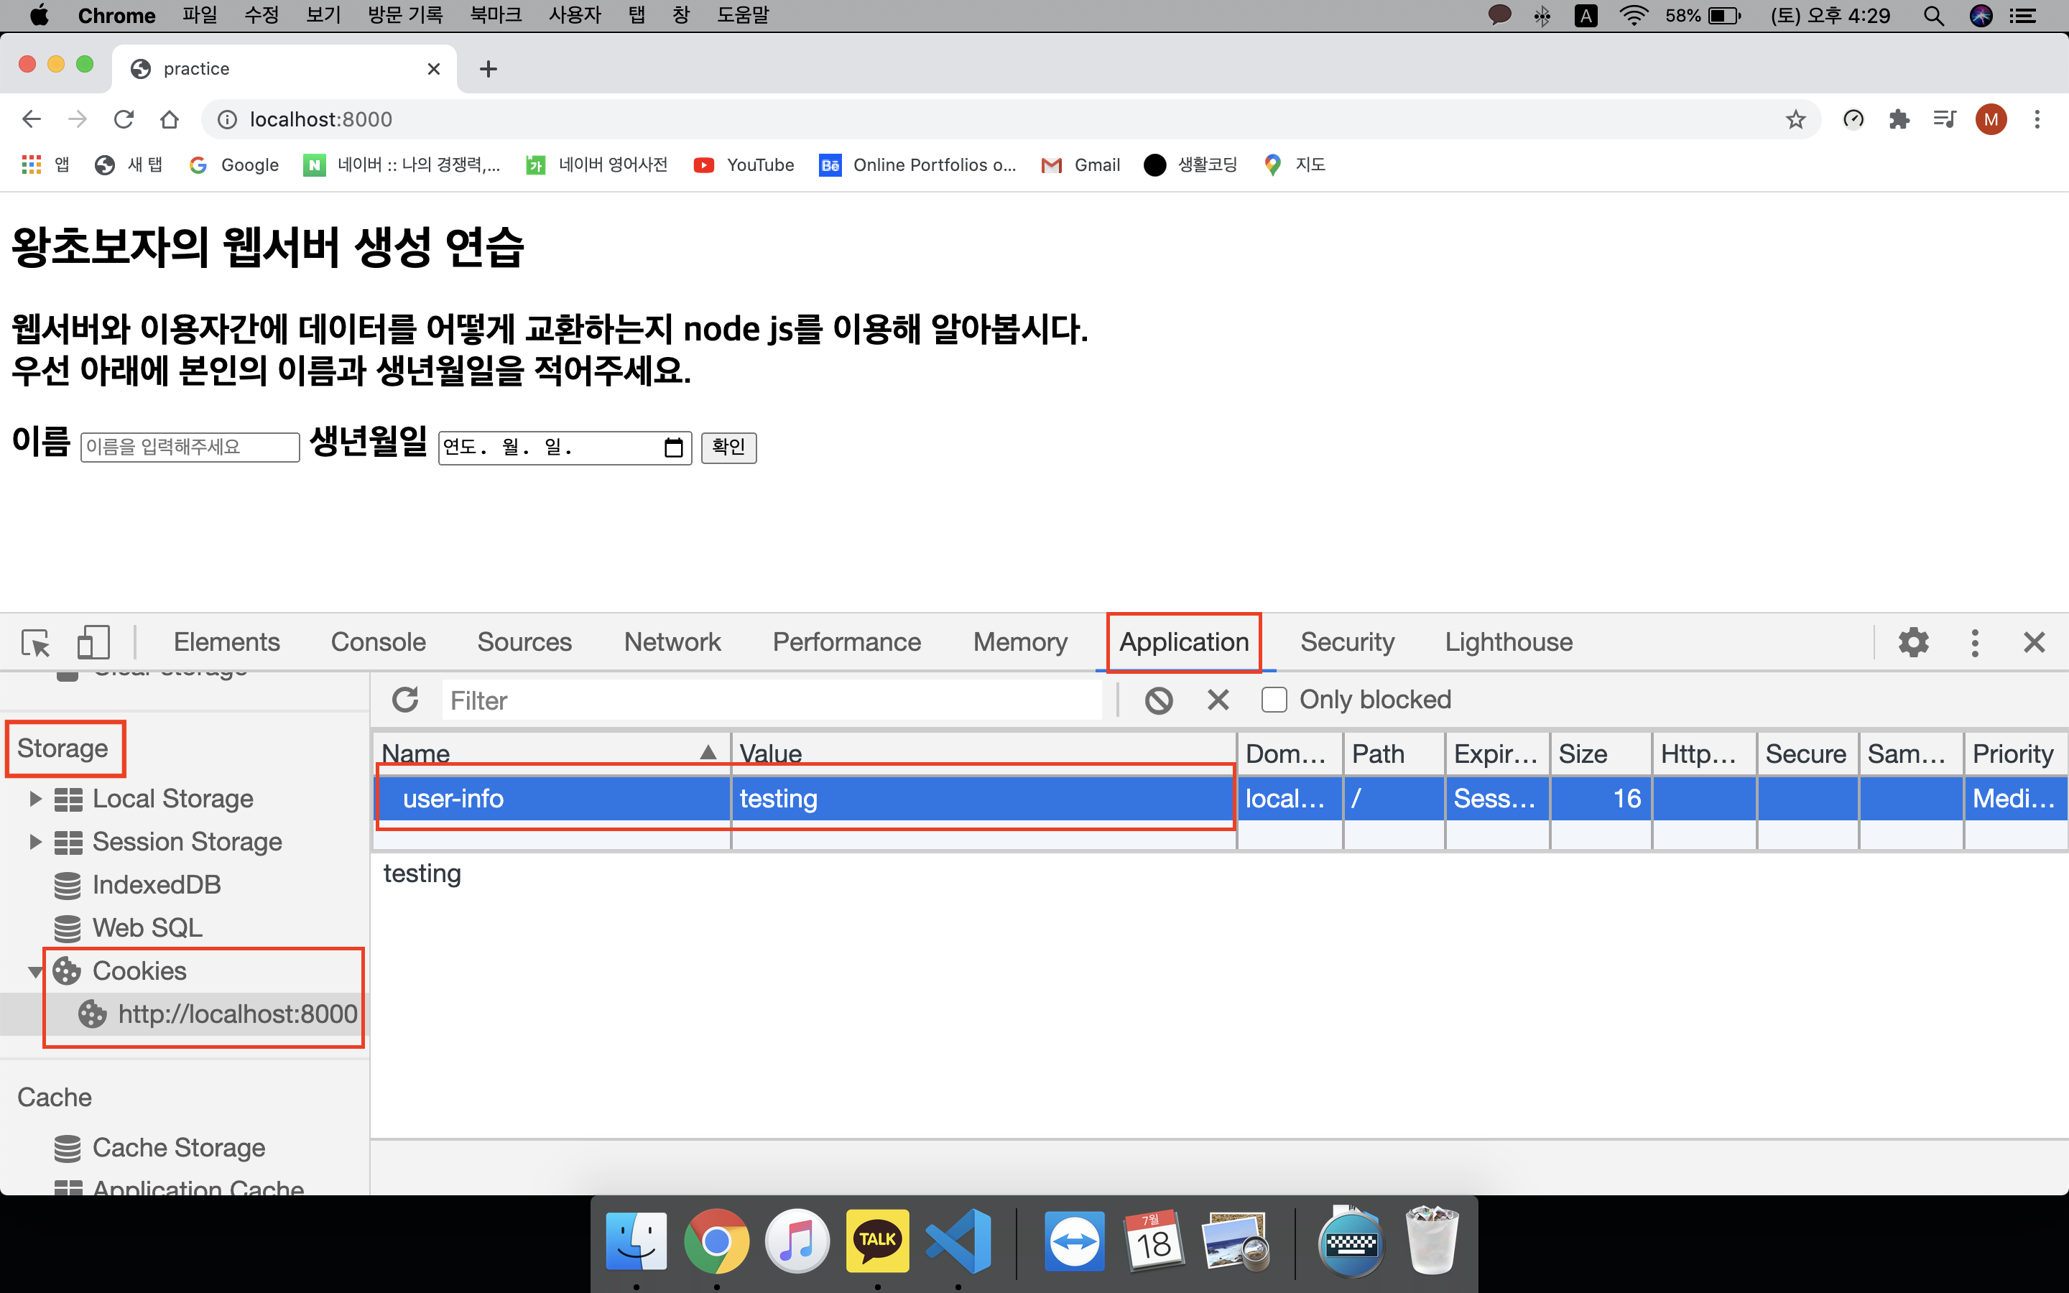Image resolution: width=2069 pixels, height=1293 pixels.
Task: Open the date picker calendar icon
Action: pyautogui.click(x=673, y=448)
